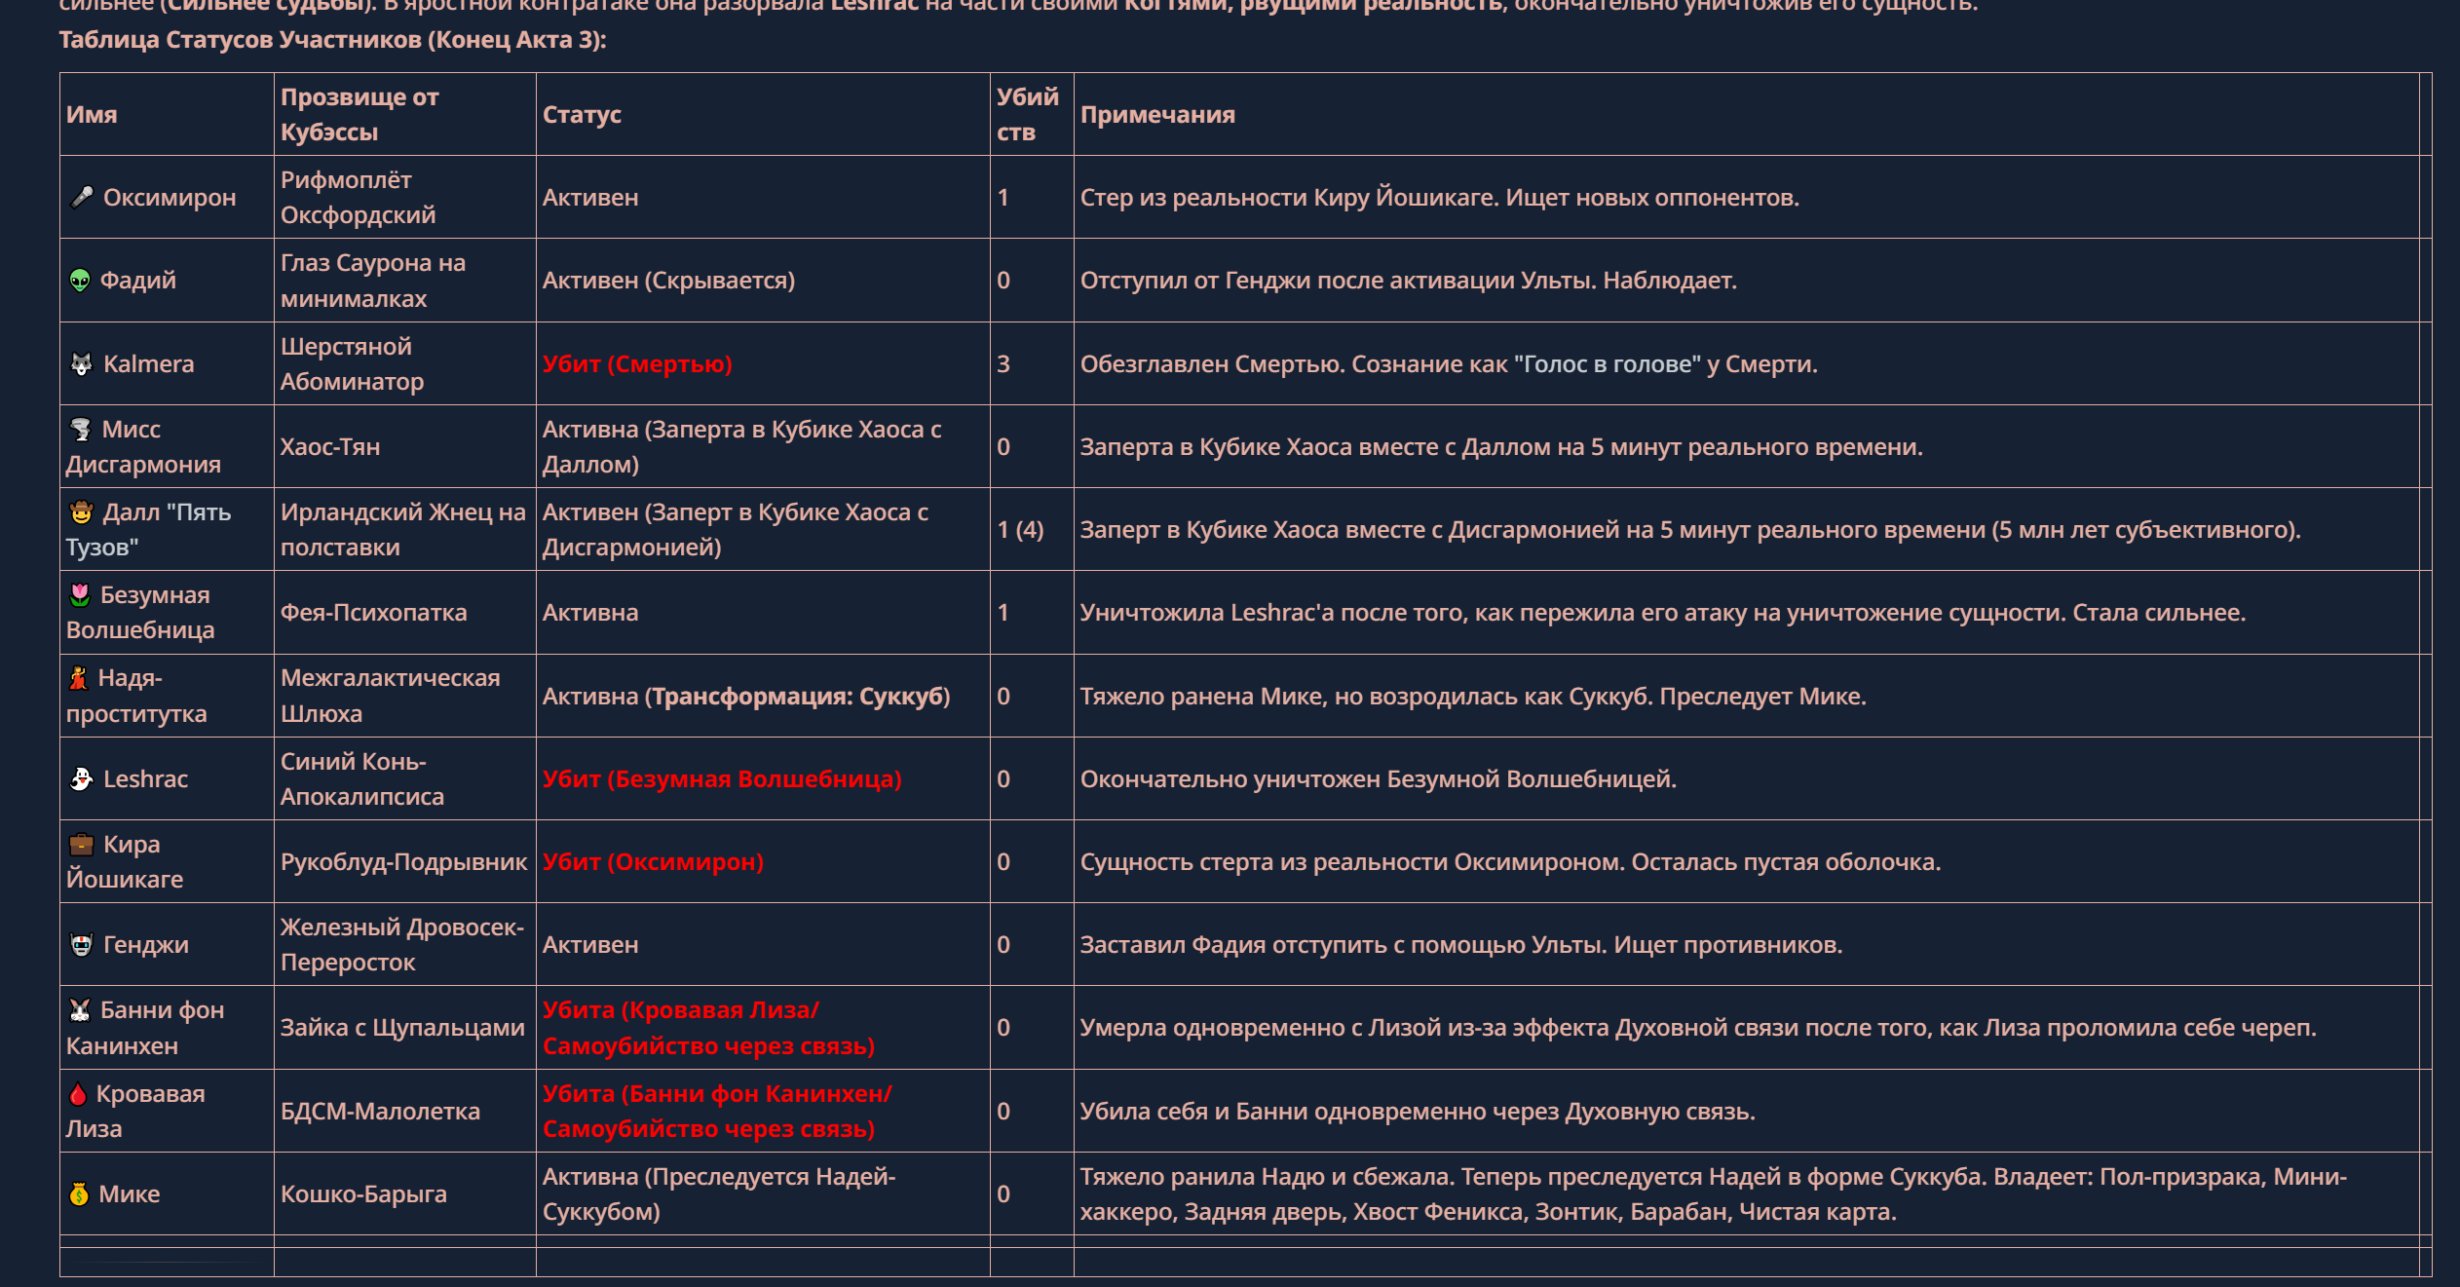Click kill count '3' in Kalmera row
Screen dimensions: 2460x1287
[x=1003, y=364]
